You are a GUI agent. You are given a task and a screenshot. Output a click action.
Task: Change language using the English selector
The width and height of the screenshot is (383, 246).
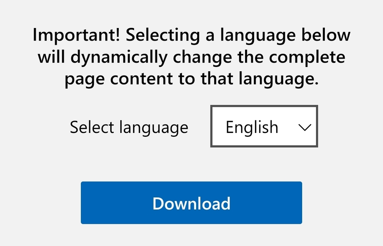pyautogui.click(x=264, y=127)
